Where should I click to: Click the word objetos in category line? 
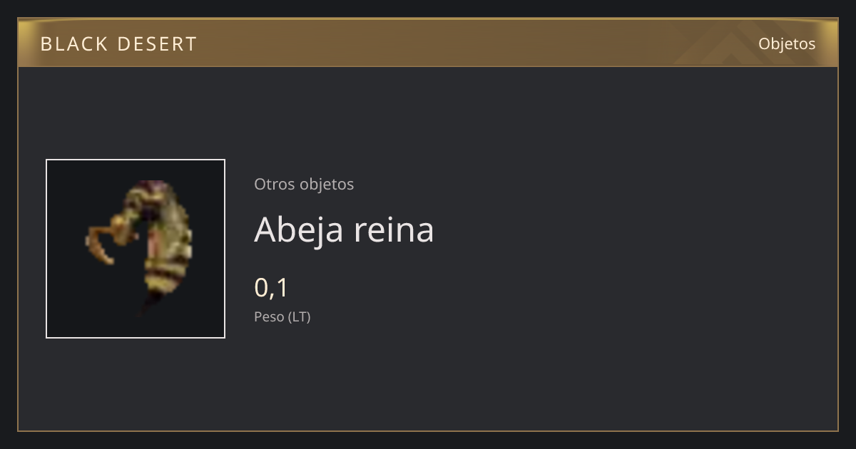click(327, 184)
